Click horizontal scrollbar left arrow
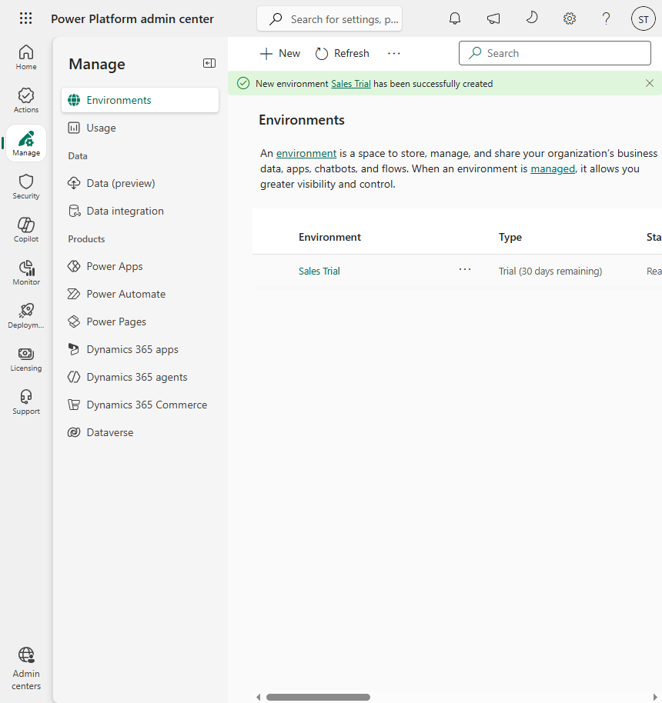 [258, 697]
